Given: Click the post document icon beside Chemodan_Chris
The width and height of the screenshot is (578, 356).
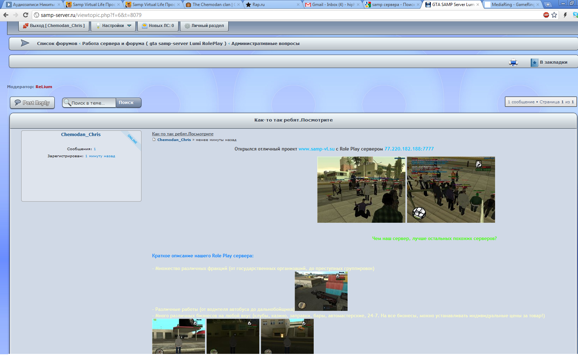Looking at the screenshot, I should click(x=154, y=140).
